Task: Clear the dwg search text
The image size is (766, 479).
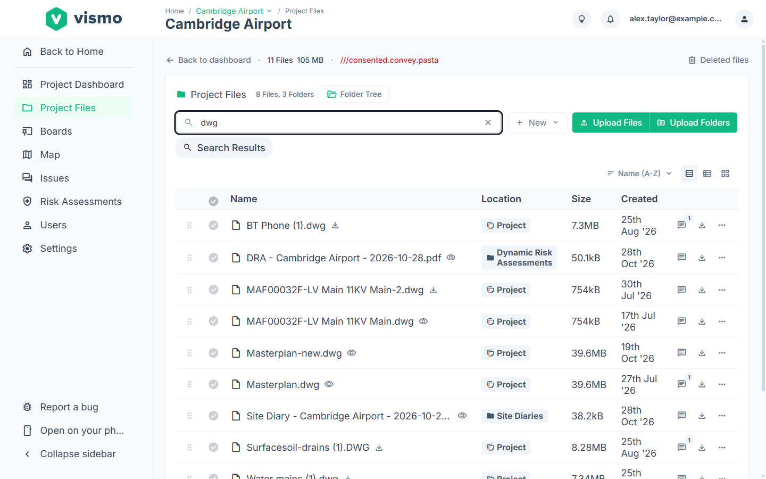Action: 488,122
